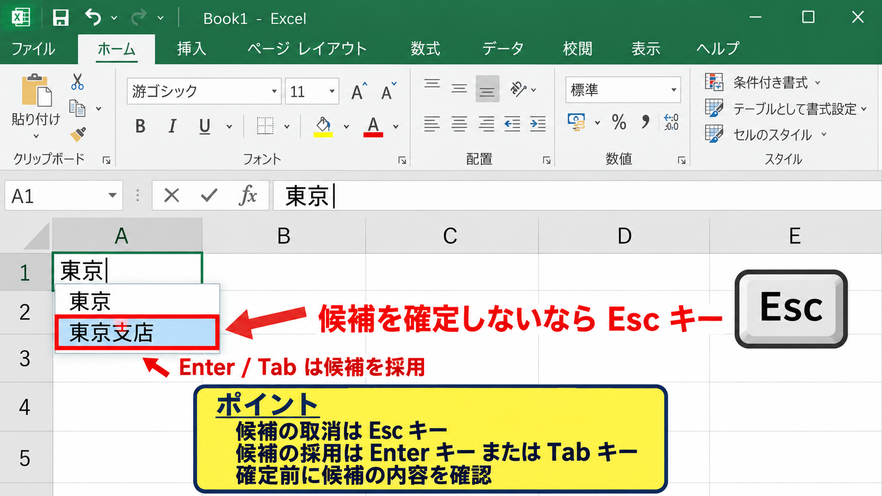Toggle Bold formatting
Image resolution: width=882 pixels, height=496 pixels.
tap(140, 126)
